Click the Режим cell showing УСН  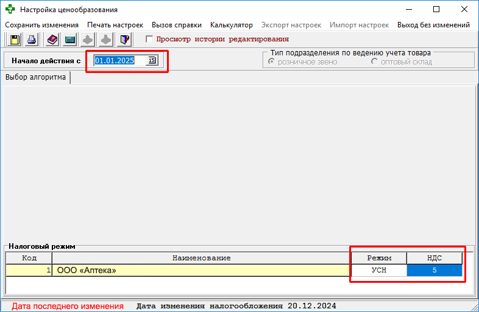(x=379, y=270)
